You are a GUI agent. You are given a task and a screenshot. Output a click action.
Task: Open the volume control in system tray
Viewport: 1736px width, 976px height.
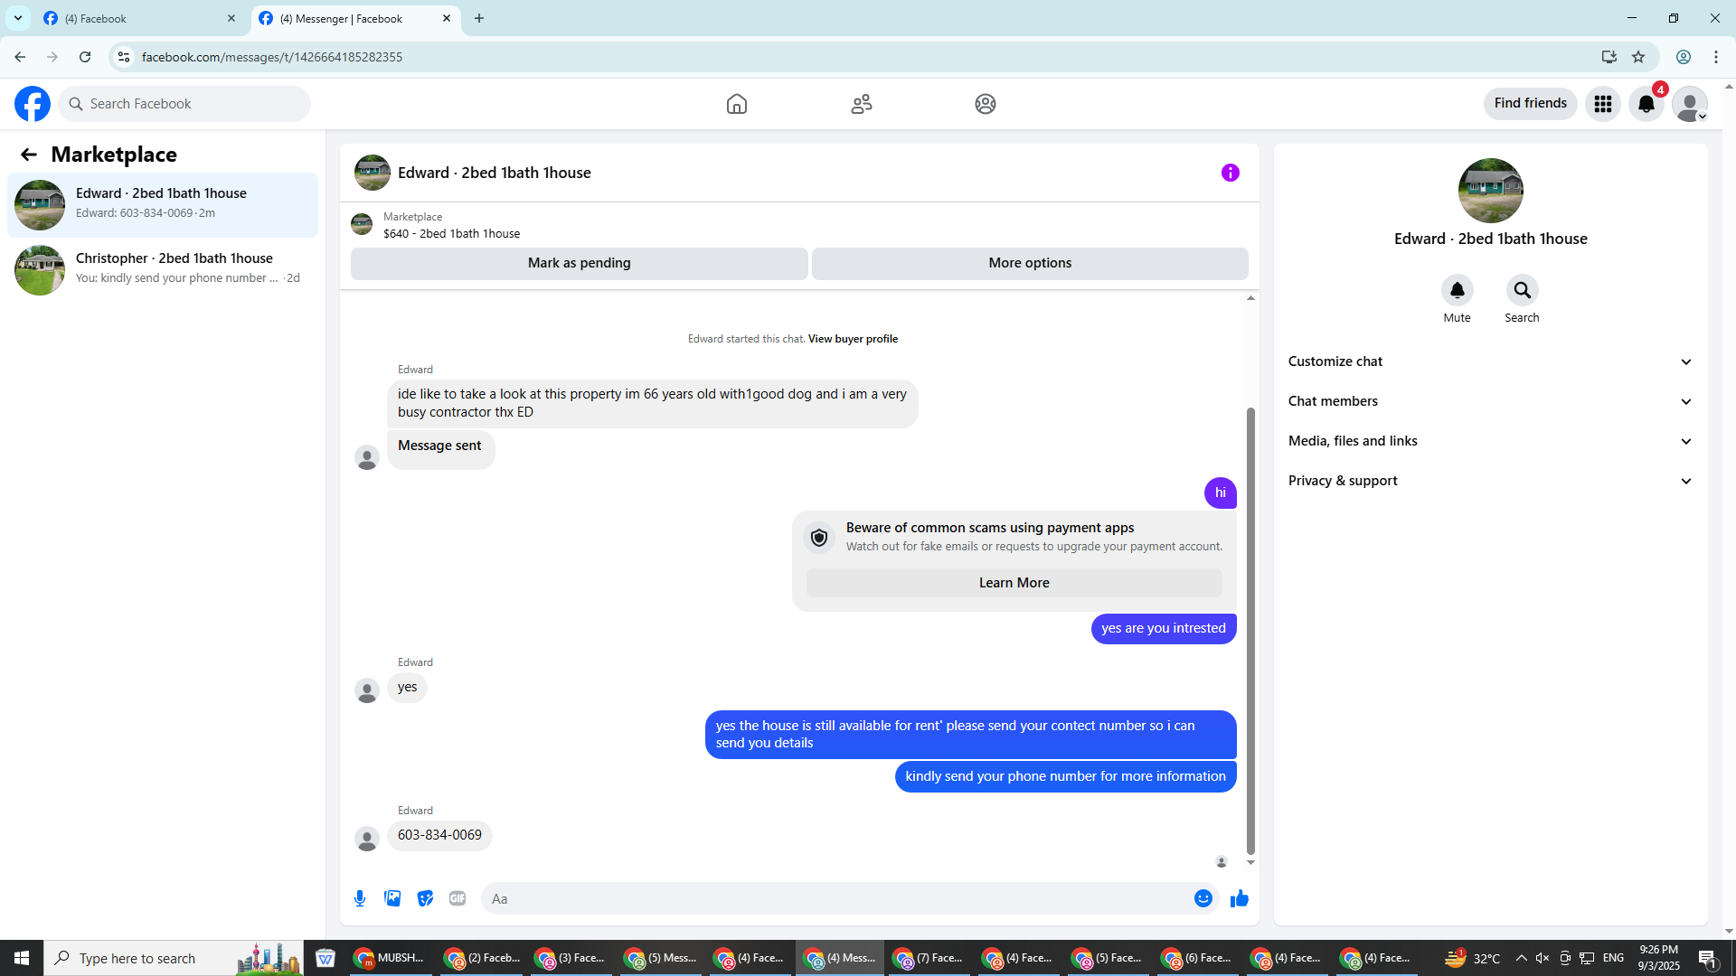1543,958
